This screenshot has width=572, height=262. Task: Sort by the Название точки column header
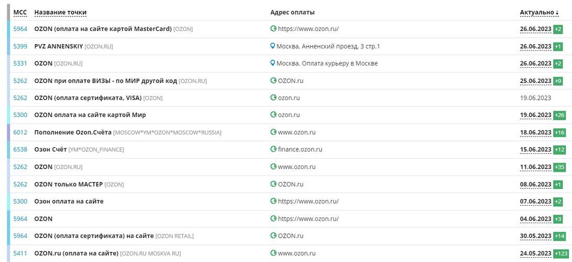tap(60, 13)
